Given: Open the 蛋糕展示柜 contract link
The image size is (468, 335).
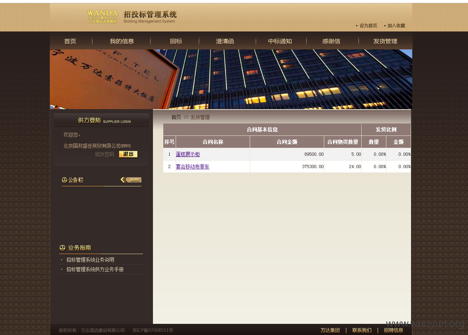Looking at the screenshot, I should (x=188, y=155).
